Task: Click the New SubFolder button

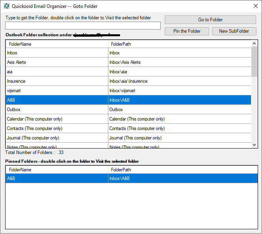Action: click(234, 31)
